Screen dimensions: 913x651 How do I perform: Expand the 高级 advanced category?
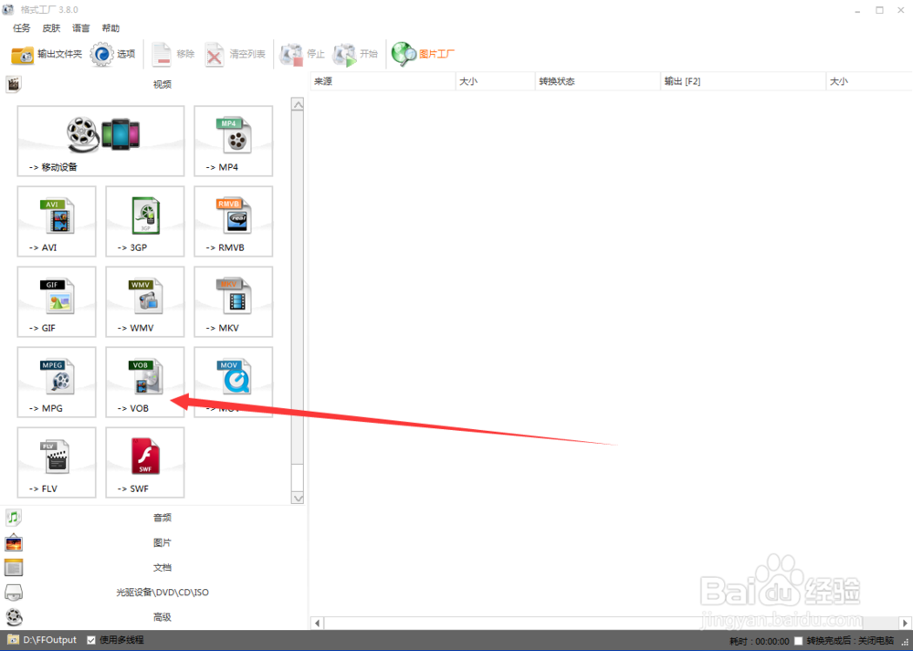click(x=153, y=616)
